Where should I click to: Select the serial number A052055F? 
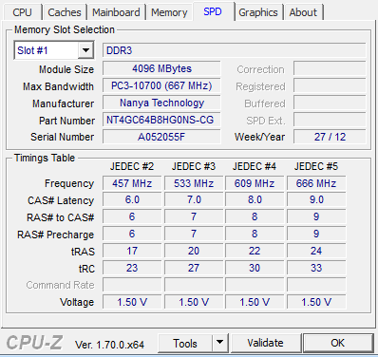pos(161,137)
